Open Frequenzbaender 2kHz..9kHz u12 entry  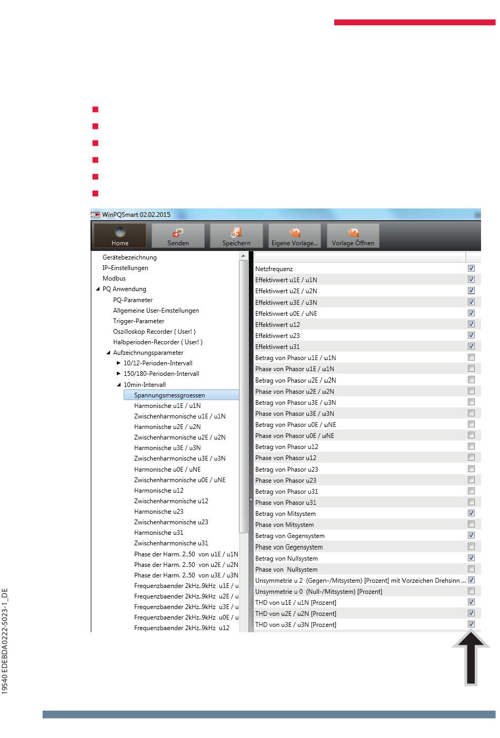click(x=182, y=628)
